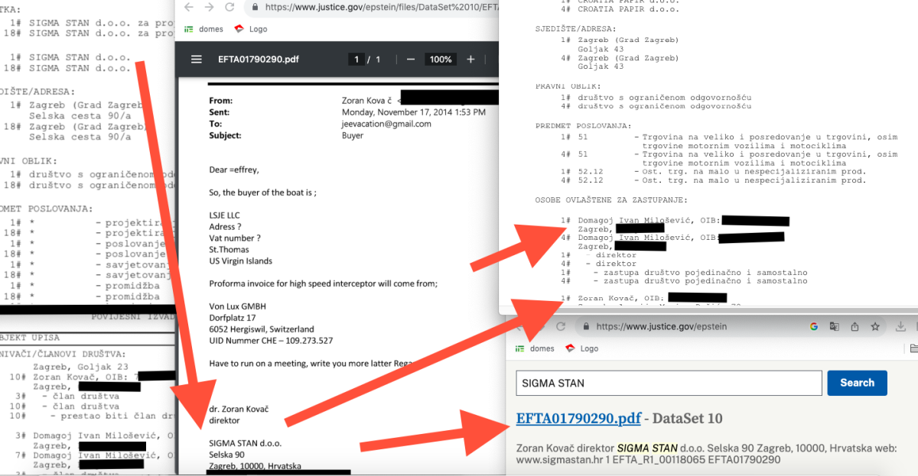Image resolution: width=918 pixels, height=476 pixels.
Task: Open the share icon in search window
Action: pos(854,326)
